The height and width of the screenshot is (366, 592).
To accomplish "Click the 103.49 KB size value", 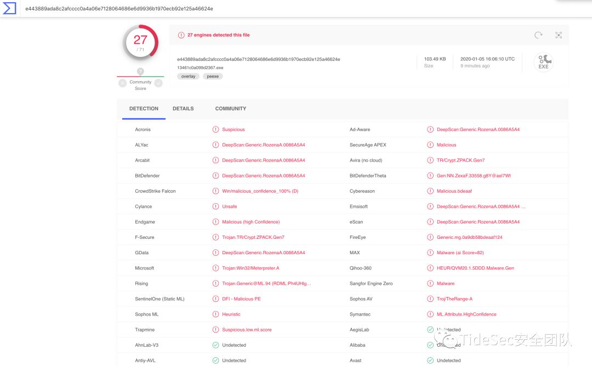I will pyautogui.click(x=435, y=59).
